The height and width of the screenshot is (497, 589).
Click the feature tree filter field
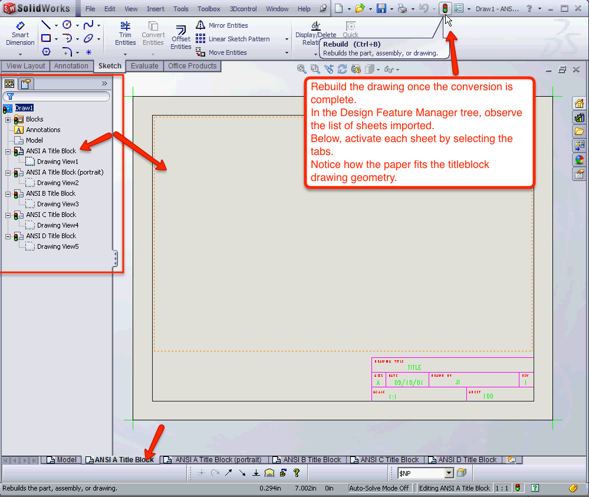(x=57, y=97)
